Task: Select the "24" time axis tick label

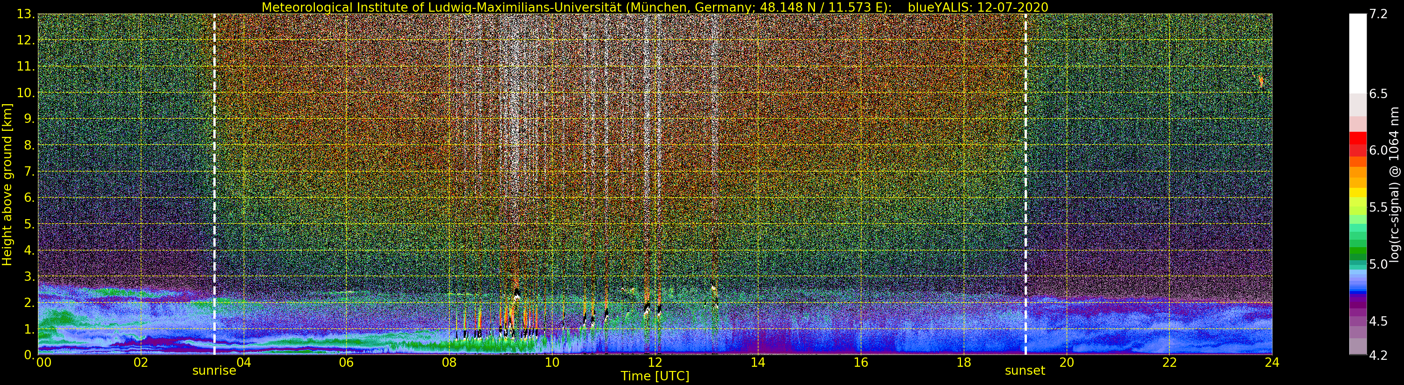Action: coord(1272,363)
